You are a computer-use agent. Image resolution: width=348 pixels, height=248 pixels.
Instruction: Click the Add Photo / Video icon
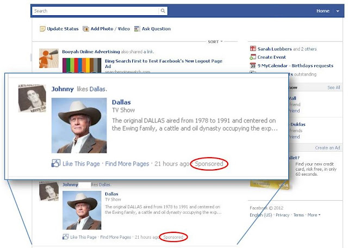tap(86, 29)
